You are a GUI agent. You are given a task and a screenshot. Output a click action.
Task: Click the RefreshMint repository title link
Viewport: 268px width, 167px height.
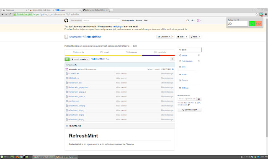tap(93, 37)
